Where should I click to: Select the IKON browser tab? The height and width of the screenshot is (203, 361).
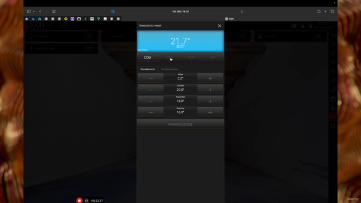point(230,19)
